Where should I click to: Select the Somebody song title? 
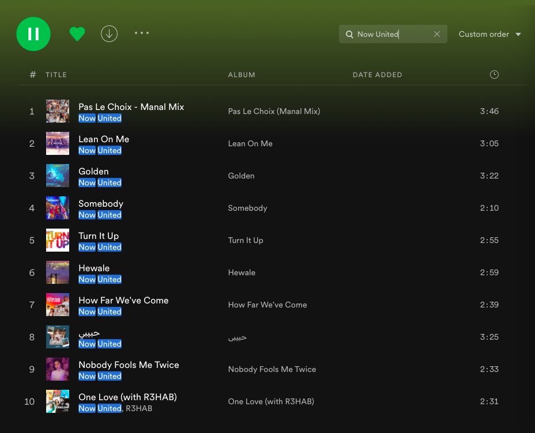tap(101, 204)
